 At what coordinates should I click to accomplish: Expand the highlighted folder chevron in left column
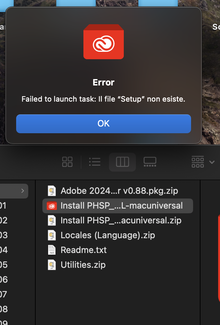click(x=23, y=191)
